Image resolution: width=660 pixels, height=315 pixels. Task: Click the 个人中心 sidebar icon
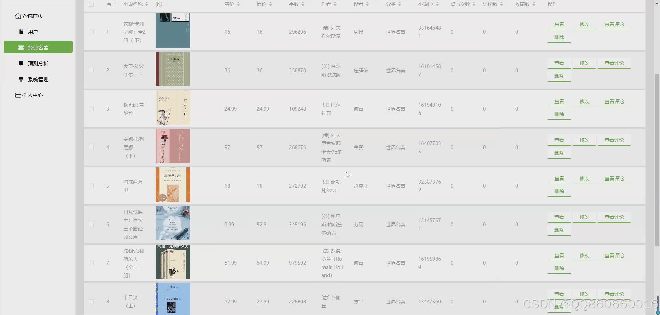pos(18,95)
